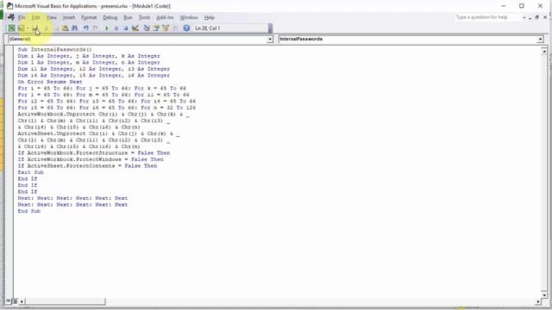
Task: Click the Cut icon in toolbar
Action: [x=46, y=28]
